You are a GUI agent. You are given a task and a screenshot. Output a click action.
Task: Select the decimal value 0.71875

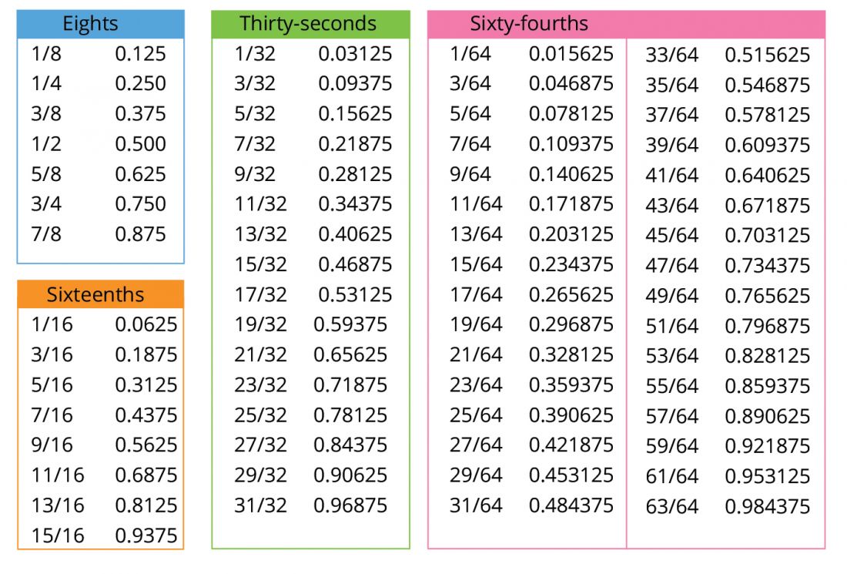[350, 384]
